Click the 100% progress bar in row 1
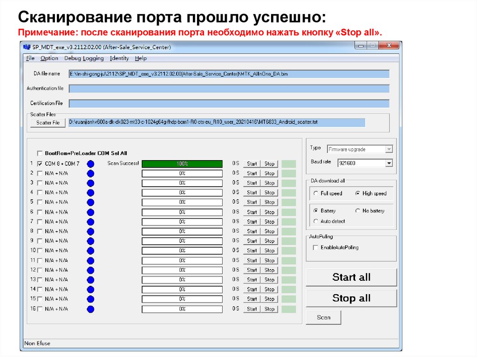477x357 pixels. pos(182,164)
